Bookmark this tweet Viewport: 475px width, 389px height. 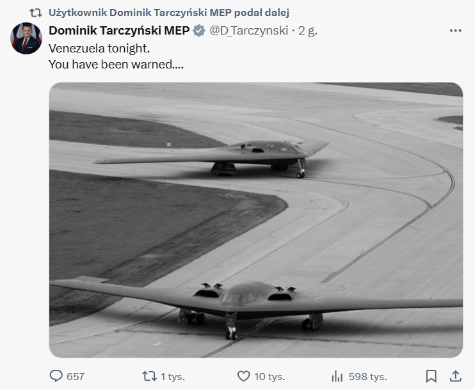431,376
